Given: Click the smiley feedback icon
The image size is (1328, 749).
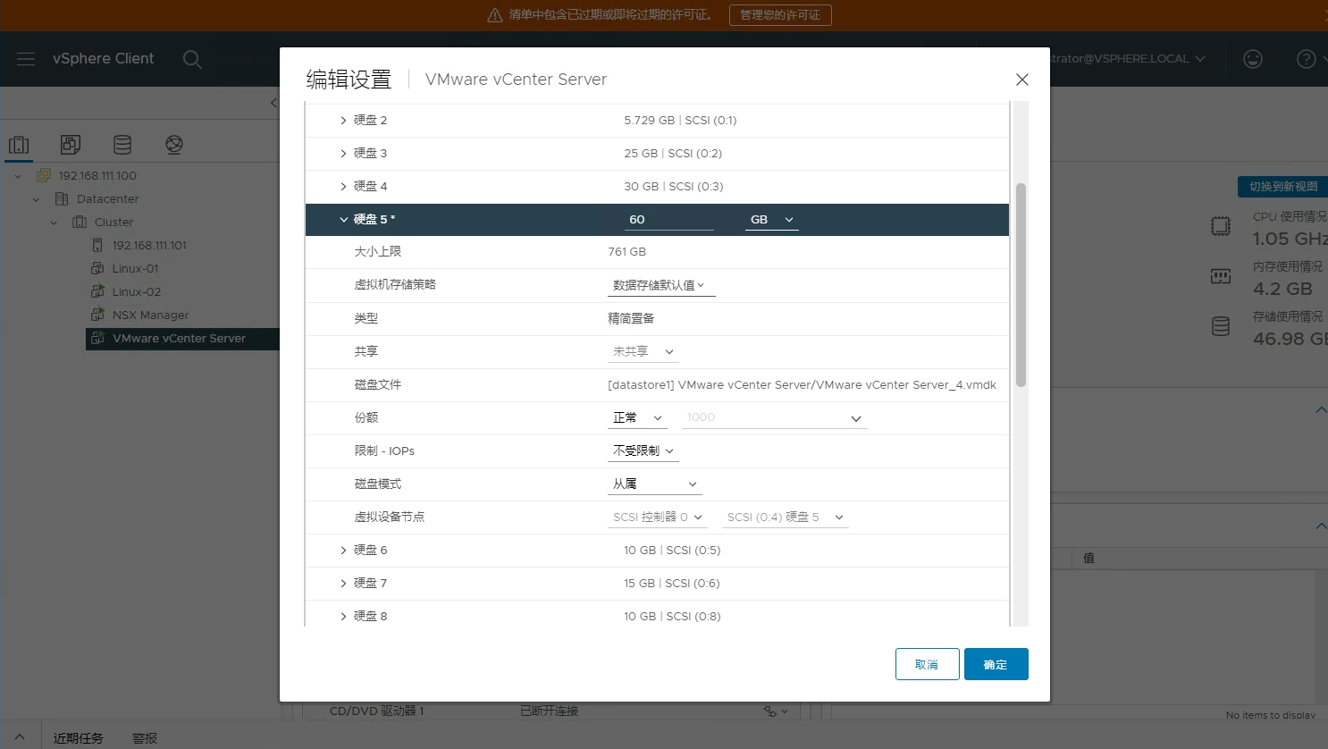Looking at the screenshot, I should (1253, 59).
